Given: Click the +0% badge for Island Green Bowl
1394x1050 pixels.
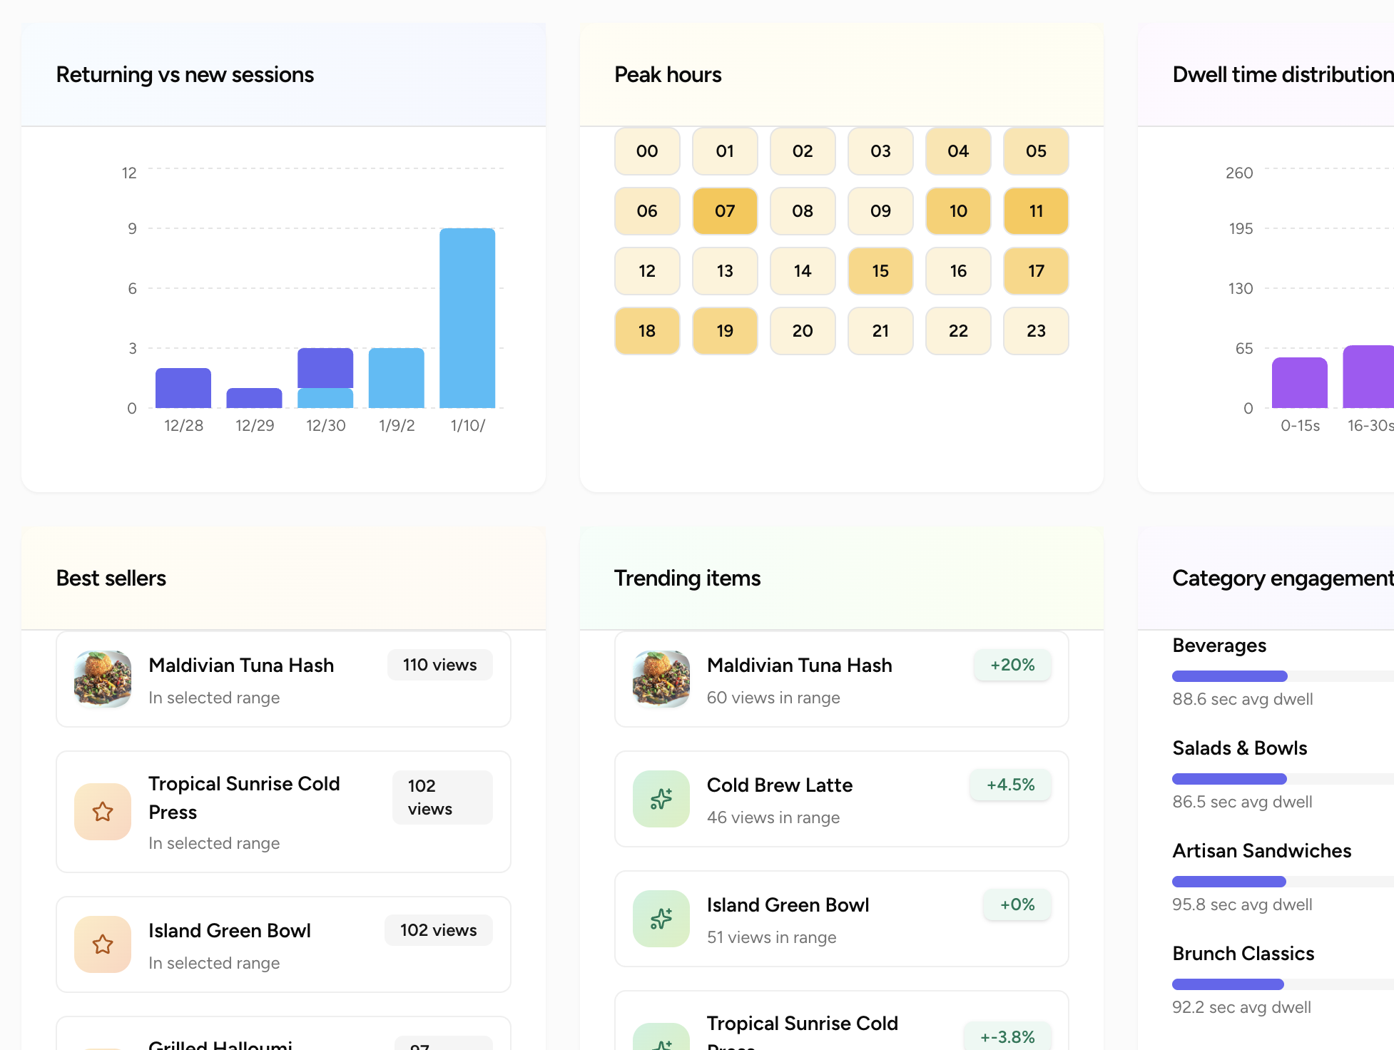Looking at the screenshot, I should [x=1017, y=904].
